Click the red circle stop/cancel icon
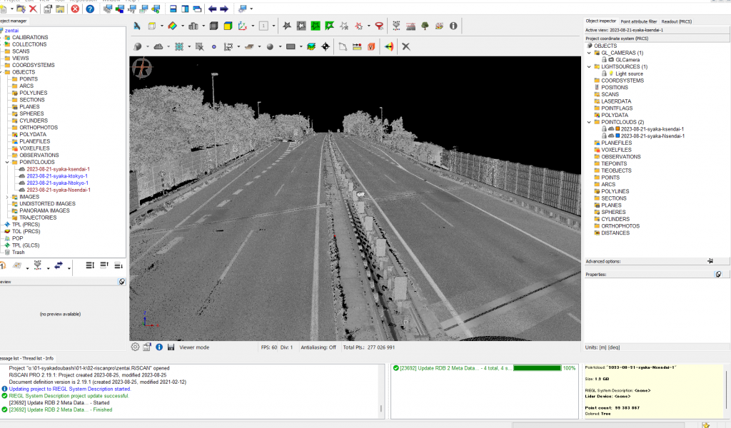 (x=75, y=9)
